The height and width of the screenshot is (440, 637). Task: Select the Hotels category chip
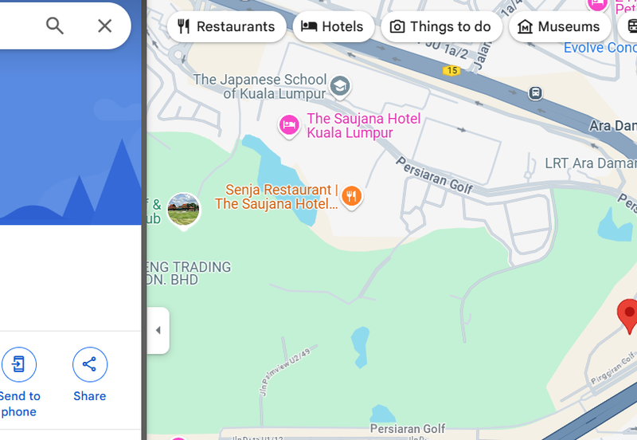point(333,27)
